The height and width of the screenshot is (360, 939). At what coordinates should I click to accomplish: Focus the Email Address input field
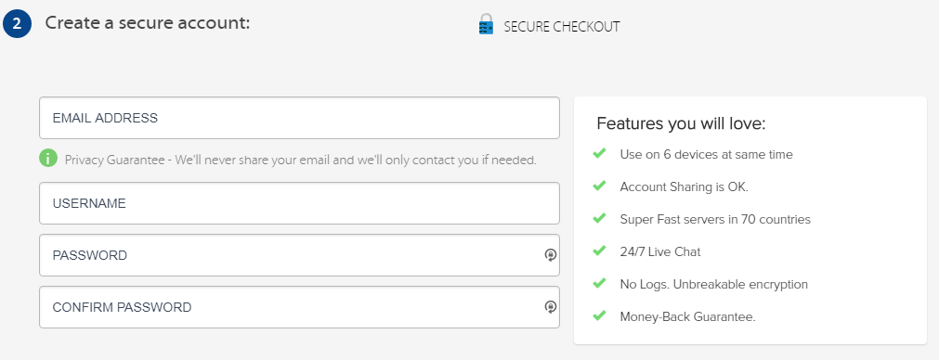tap(299, 118)
